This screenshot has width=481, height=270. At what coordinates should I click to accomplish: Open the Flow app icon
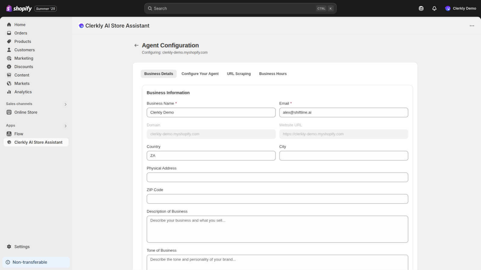tap(9, 134)
